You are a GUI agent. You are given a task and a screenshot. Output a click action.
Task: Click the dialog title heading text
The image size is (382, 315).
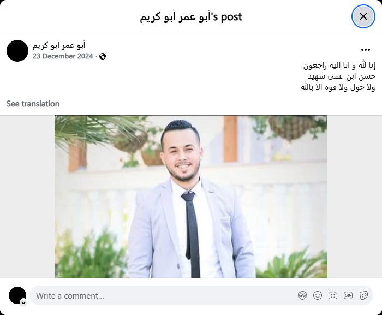191,17
